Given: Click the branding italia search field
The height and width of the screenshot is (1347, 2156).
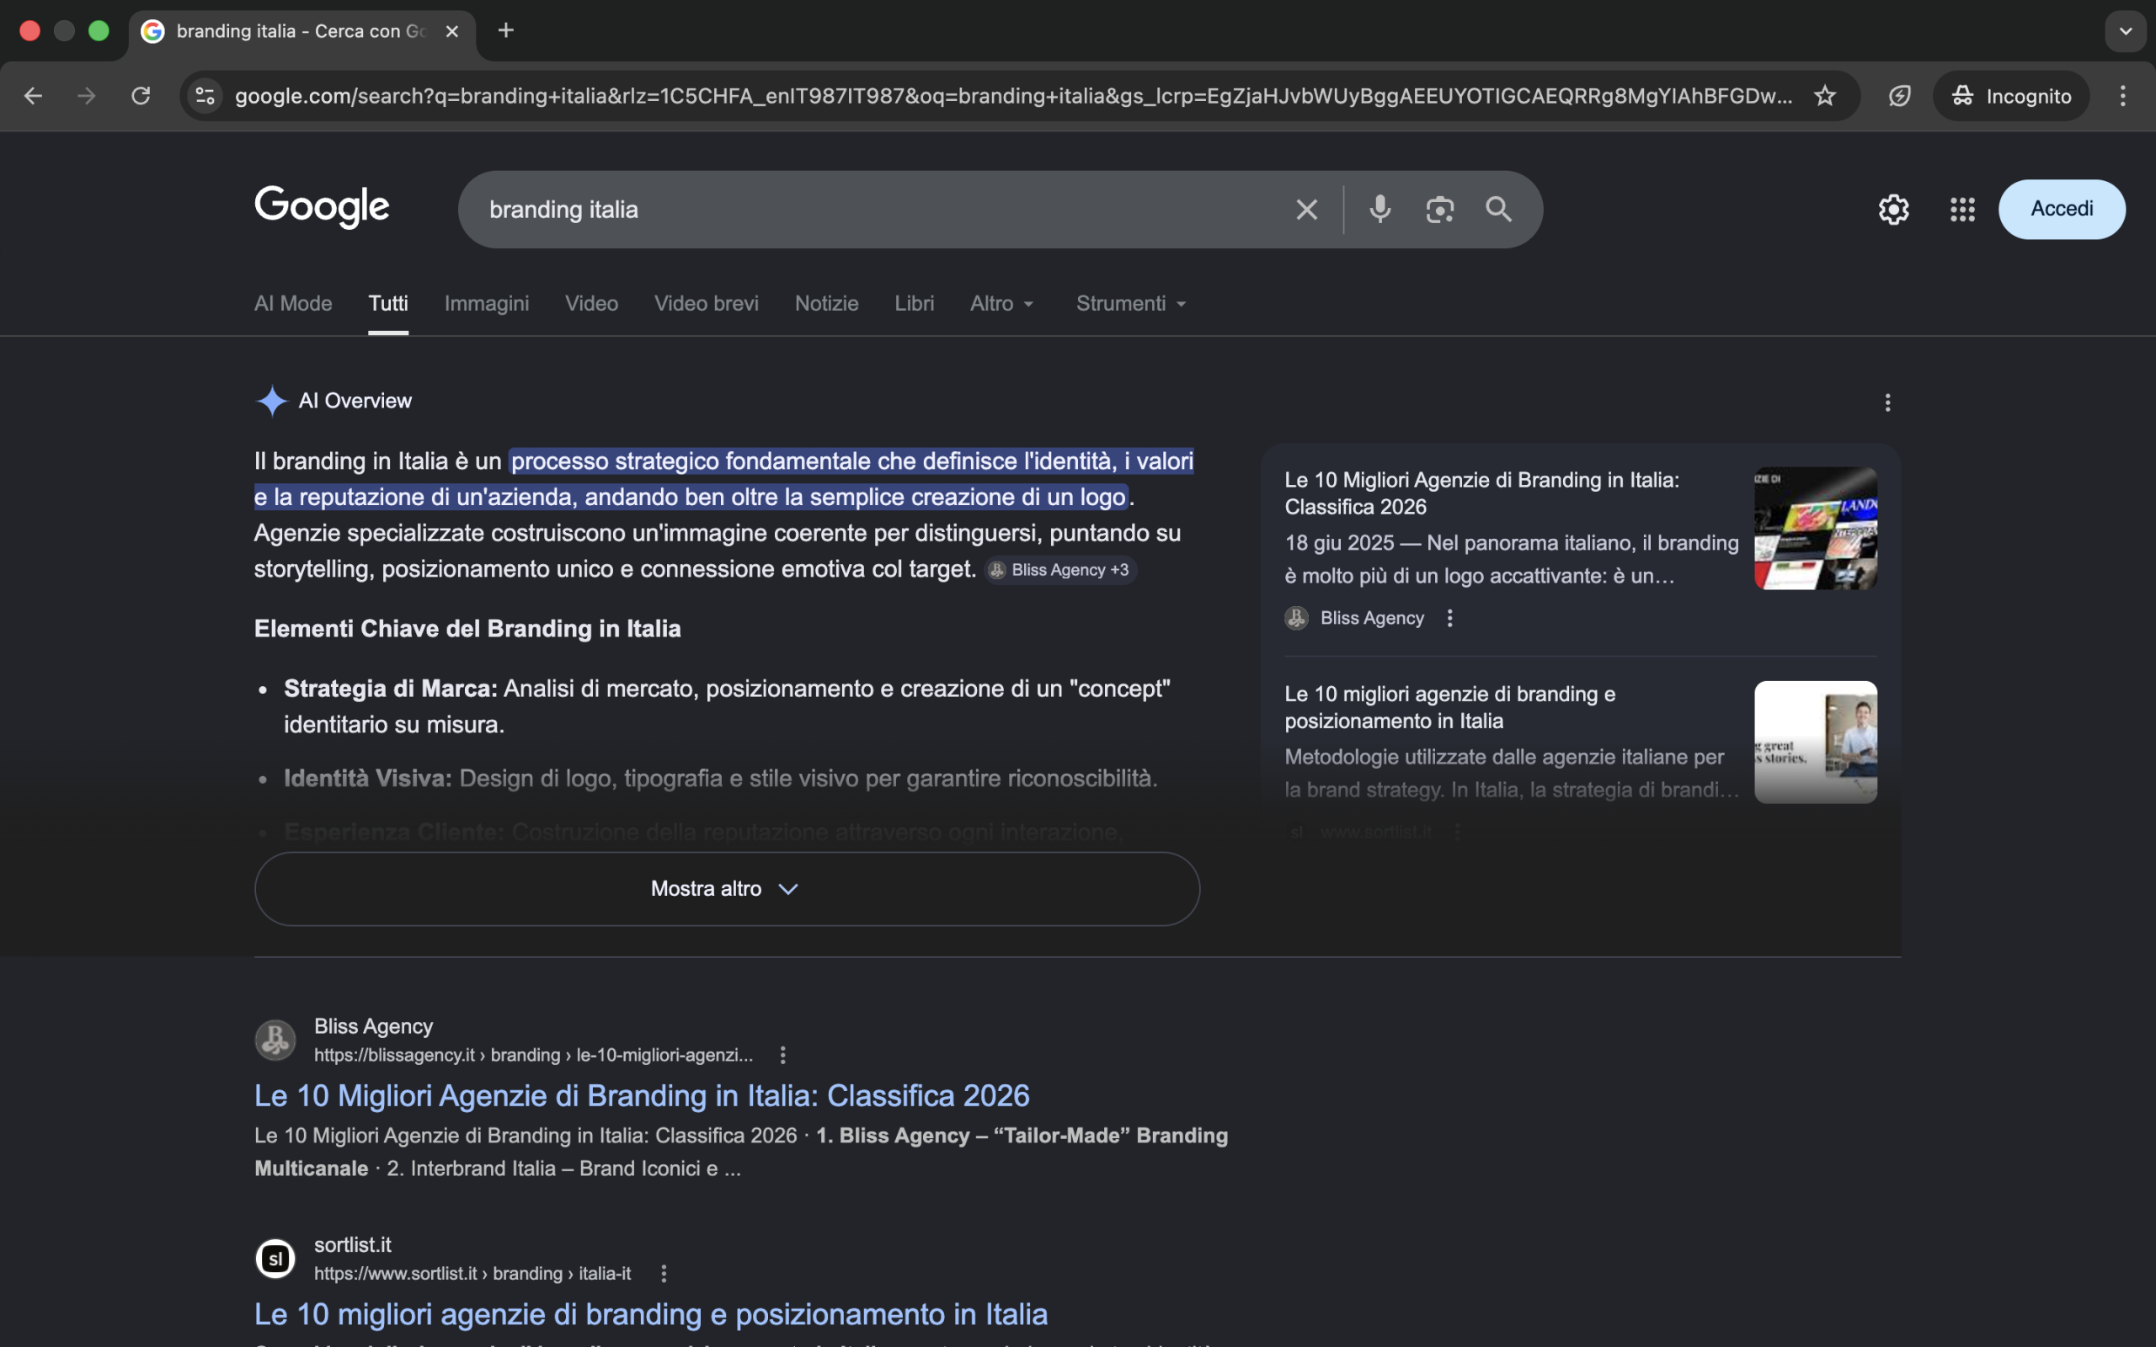Looking at the screenshot, I should (x=882, y=210).
